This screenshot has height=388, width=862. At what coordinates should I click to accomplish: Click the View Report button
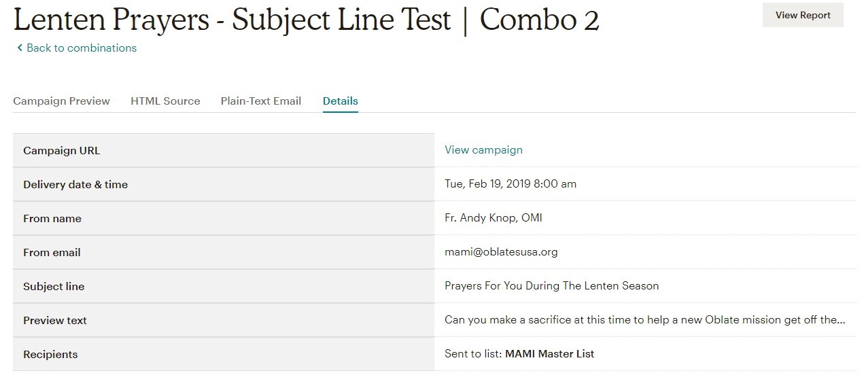pos(802,15)
